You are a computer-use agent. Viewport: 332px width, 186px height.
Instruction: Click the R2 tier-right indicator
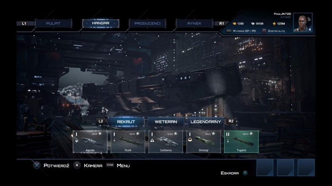(x=231, y=121)
